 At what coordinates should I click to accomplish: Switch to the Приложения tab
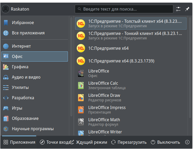(19, 142)
